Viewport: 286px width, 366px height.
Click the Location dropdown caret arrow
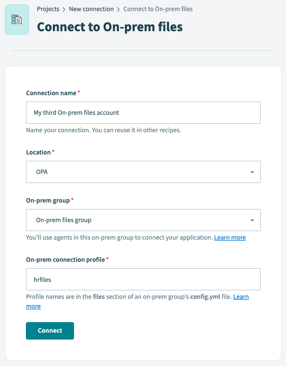point(252,172)
